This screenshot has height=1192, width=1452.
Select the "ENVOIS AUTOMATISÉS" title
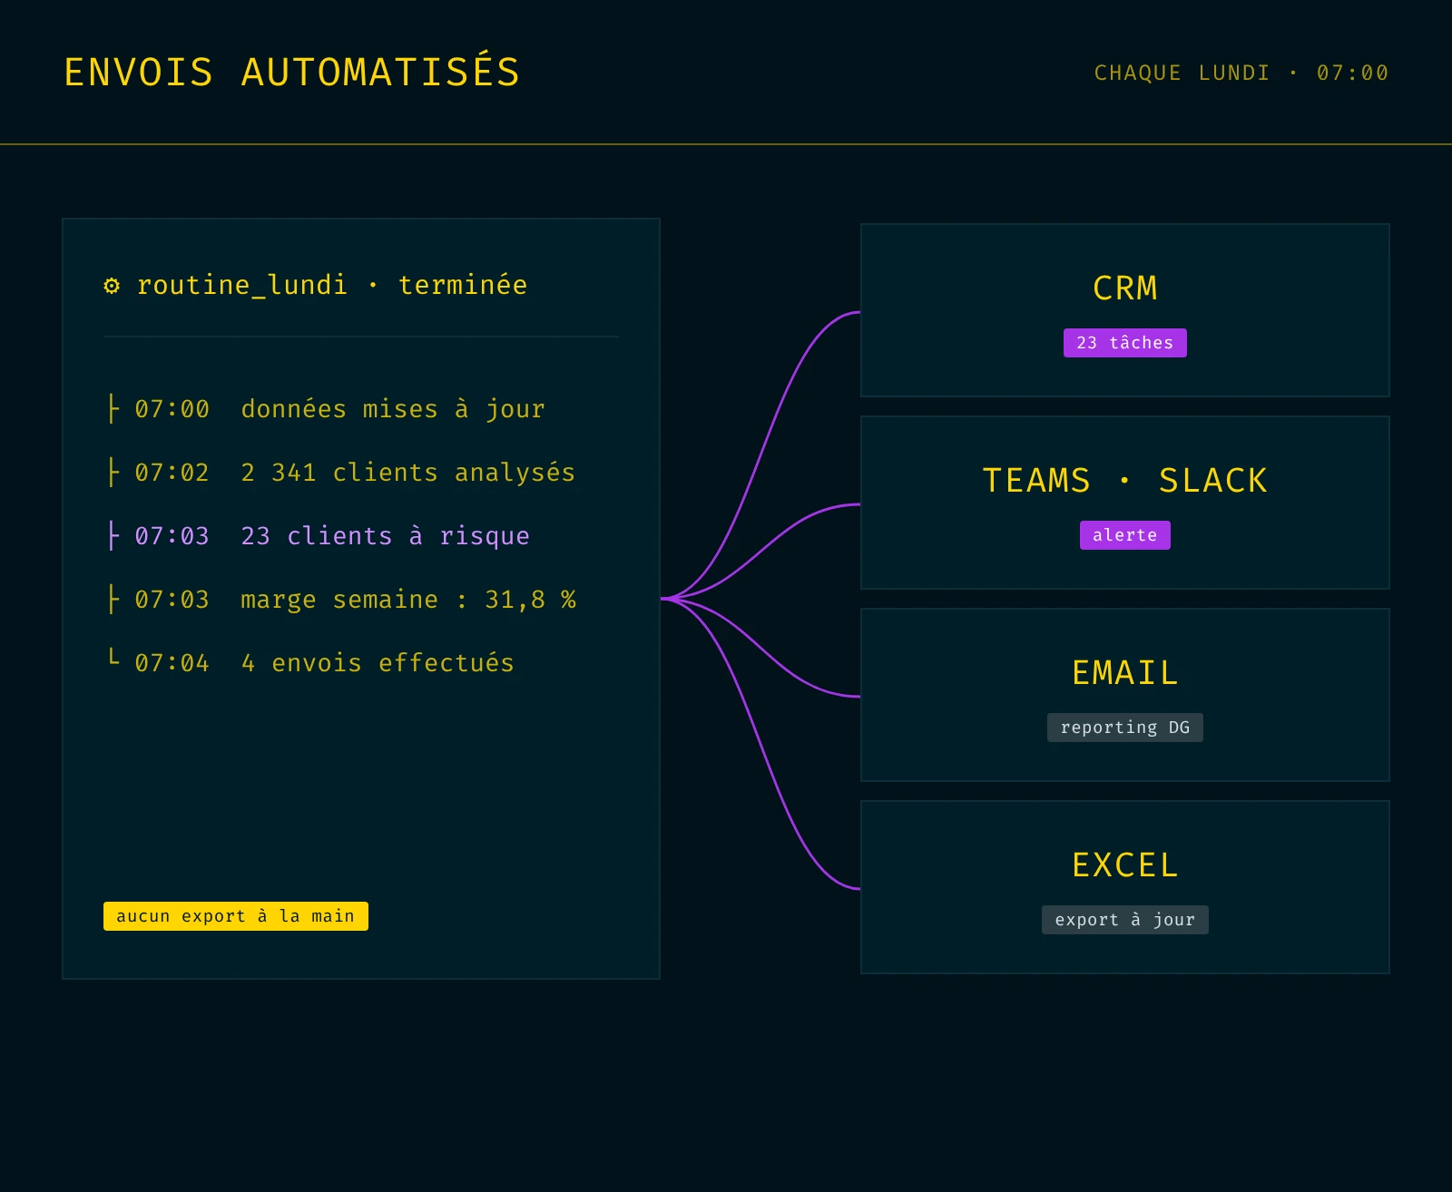tap(291, 73)
